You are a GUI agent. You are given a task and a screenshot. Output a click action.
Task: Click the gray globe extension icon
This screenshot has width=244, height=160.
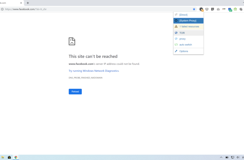point(241,9)
